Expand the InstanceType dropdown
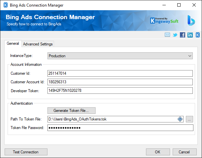 click(x=120, y=56)
